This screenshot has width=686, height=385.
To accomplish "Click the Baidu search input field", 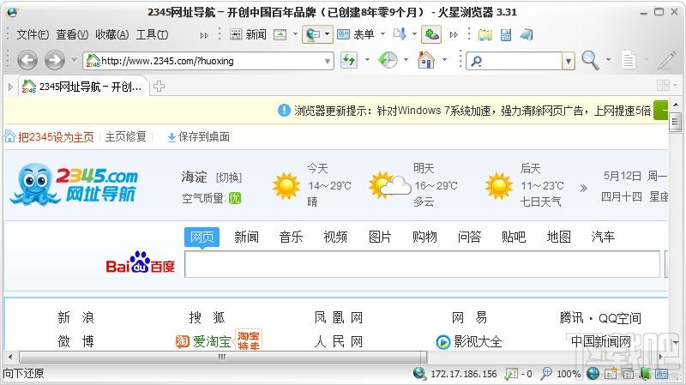I will [x=422, y=264].
